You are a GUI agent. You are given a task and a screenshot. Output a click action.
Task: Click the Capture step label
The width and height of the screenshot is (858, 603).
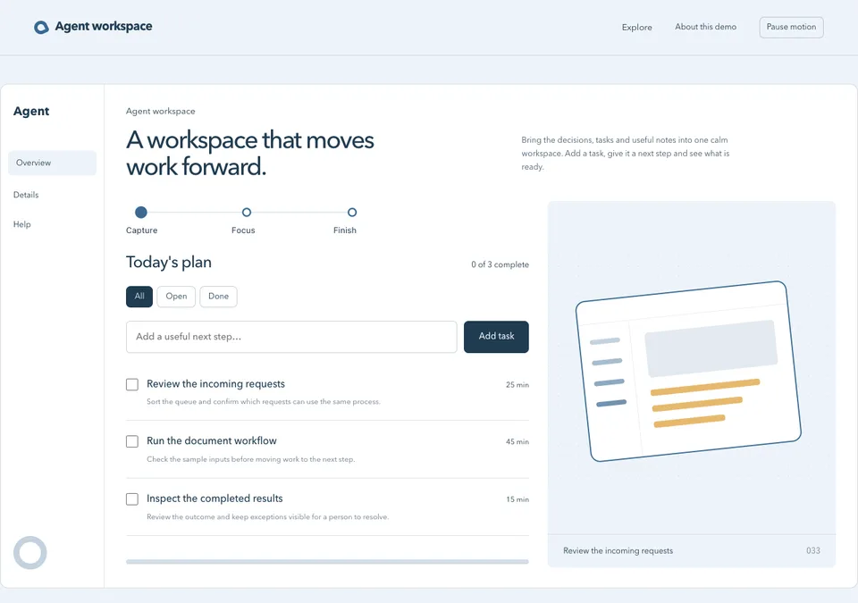coord(142,230)
